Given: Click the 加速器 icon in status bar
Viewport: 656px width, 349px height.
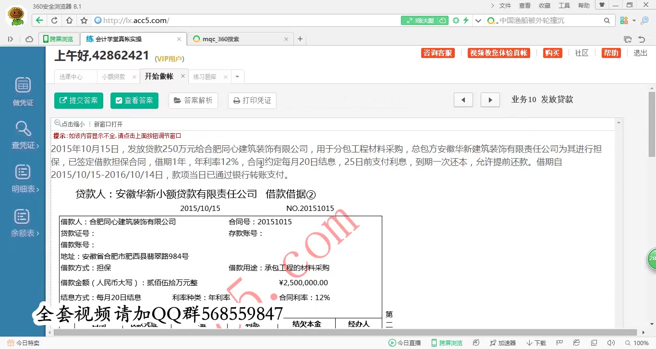Looking at the screenshot, I should tap(502, 343).
